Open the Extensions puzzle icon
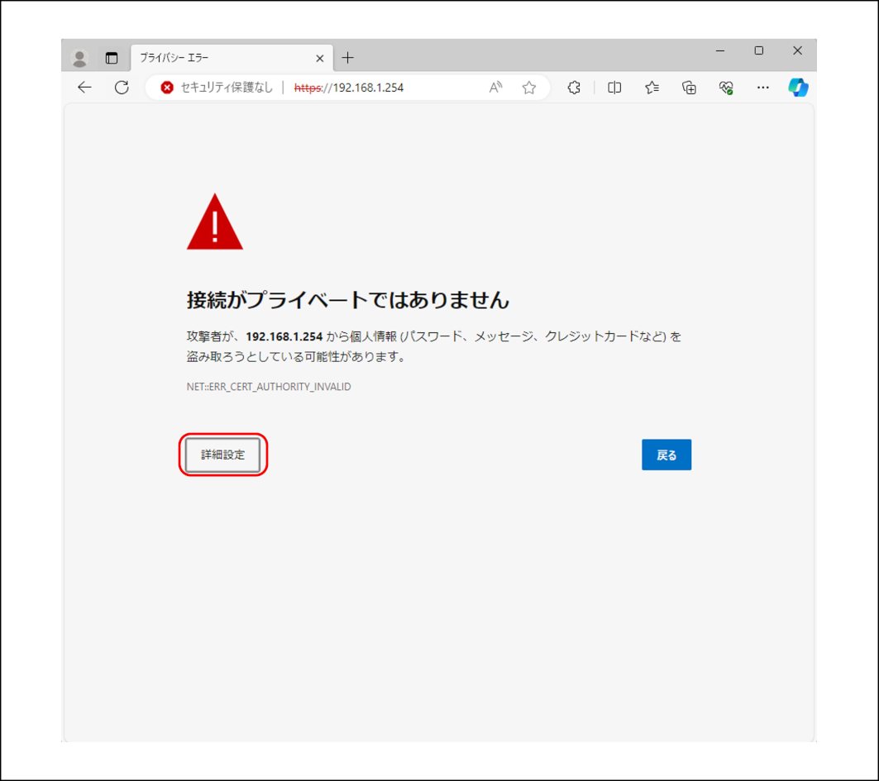The height and width of the screenshot is (781, 879). [x=574, y=88]
